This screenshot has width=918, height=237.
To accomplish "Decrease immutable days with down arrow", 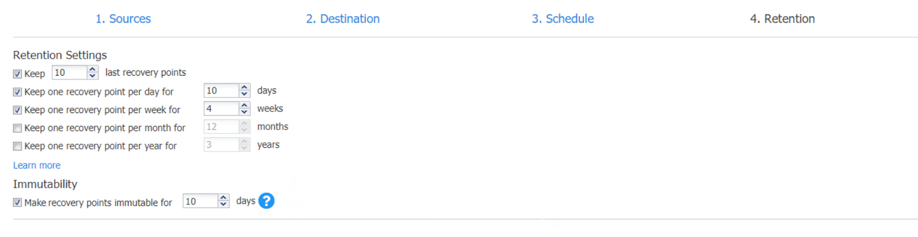I will click(x=224, y=205).
